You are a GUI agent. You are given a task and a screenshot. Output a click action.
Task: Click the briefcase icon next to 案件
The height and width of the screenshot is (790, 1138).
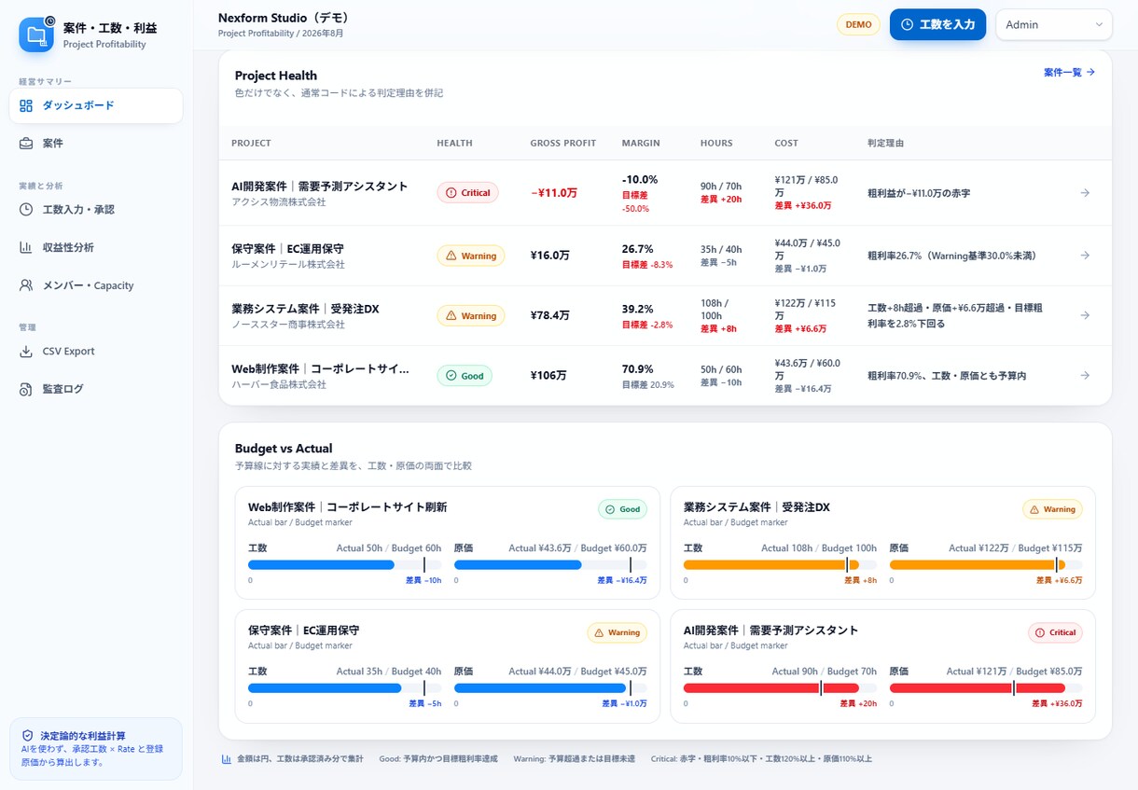[x=26, y=144]
